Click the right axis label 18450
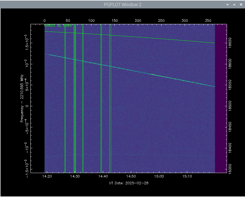This screenshot has width=245, height=197. tap(230, 127)
